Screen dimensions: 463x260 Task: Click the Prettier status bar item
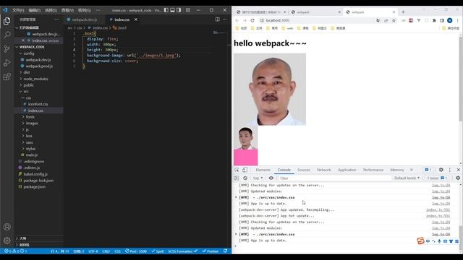211,251
